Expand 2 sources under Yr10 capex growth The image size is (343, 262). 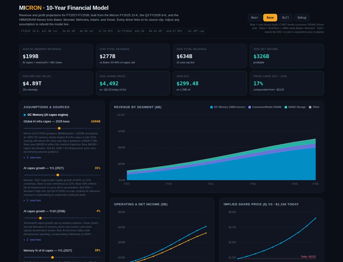click(x=32, y=240)
